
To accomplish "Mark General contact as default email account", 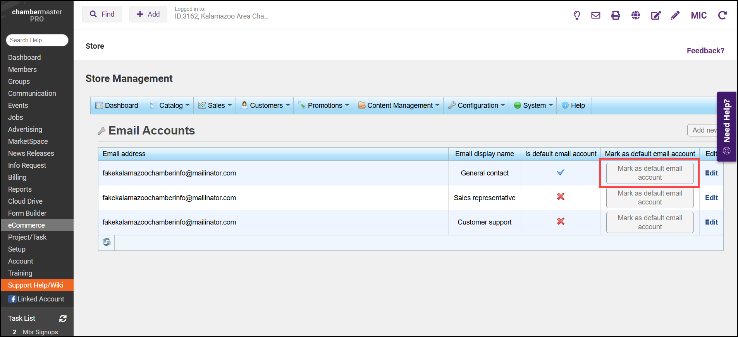I will [650, 173].
